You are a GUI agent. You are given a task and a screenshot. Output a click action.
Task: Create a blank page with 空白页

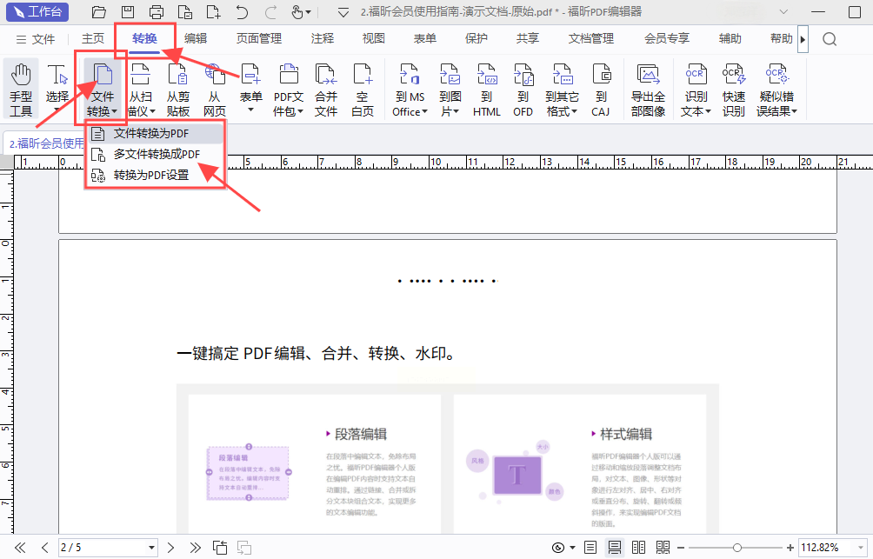363,90
